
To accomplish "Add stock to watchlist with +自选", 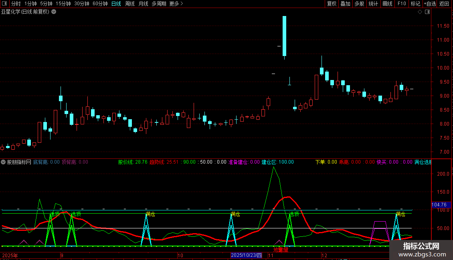I will click(x=430, y=4).
